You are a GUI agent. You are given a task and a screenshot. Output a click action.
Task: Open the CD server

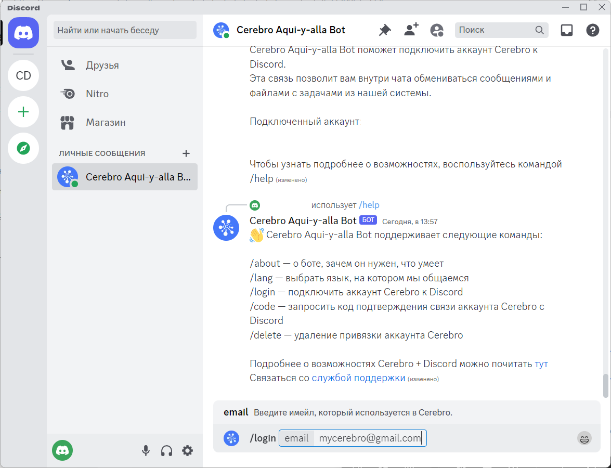click(x=23, y=75)
